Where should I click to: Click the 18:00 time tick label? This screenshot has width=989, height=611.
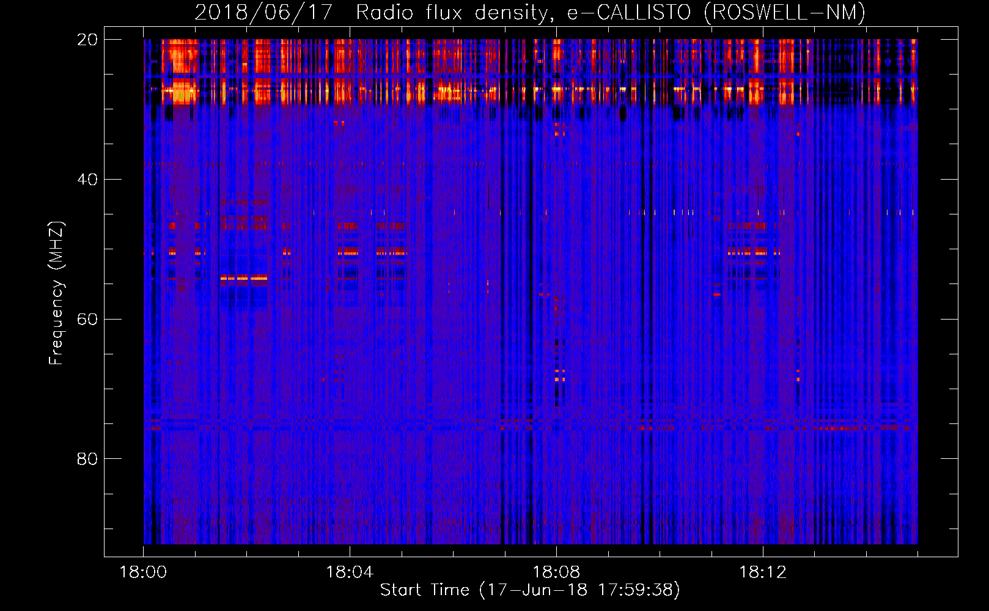[x=143, y=573]
